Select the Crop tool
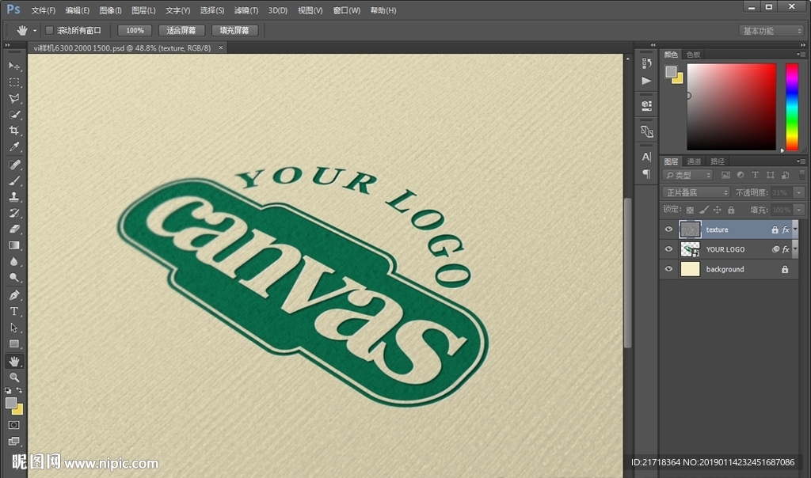 coord(14,131)
